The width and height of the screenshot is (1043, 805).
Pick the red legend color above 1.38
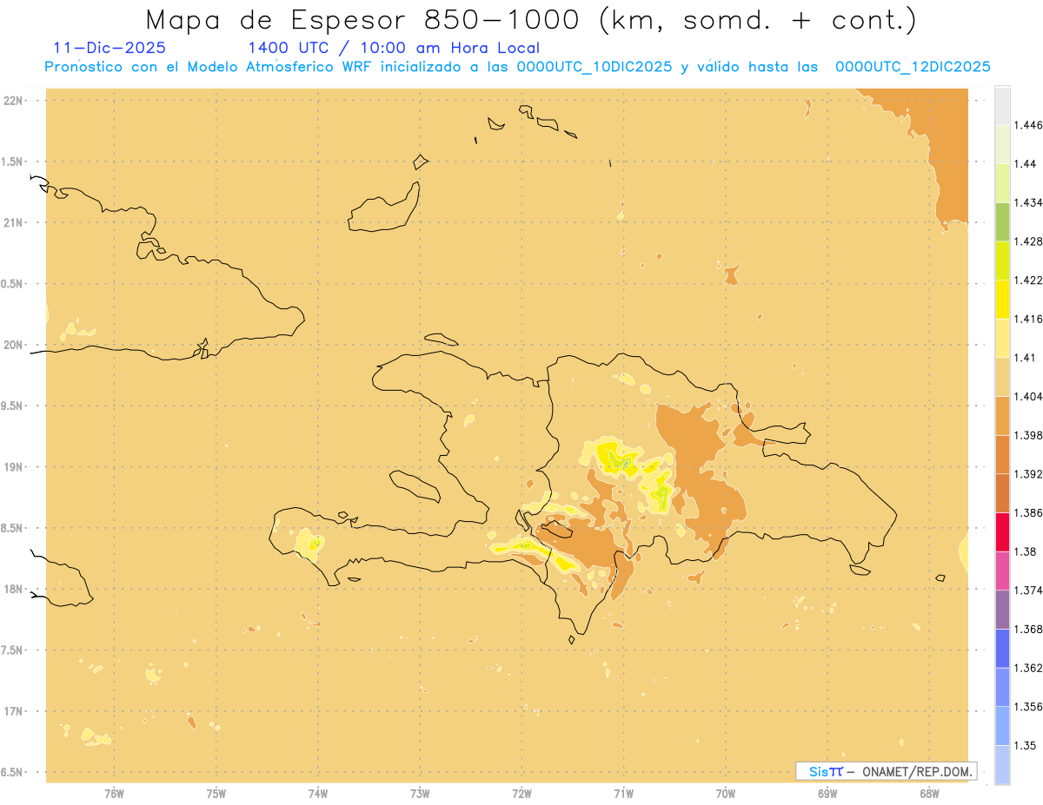1002,531
